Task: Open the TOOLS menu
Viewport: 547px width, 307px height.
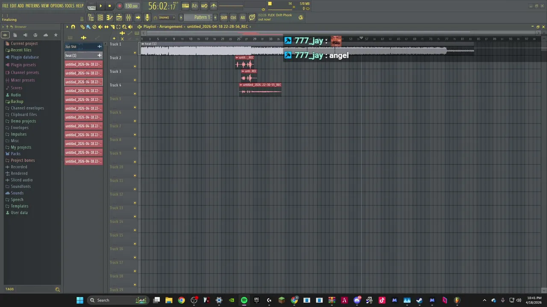Action: pyautogui.click(x=69, y=6)
